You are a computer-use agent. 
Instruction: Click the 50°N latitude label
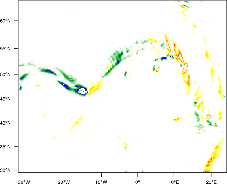[x=5, y=74]
